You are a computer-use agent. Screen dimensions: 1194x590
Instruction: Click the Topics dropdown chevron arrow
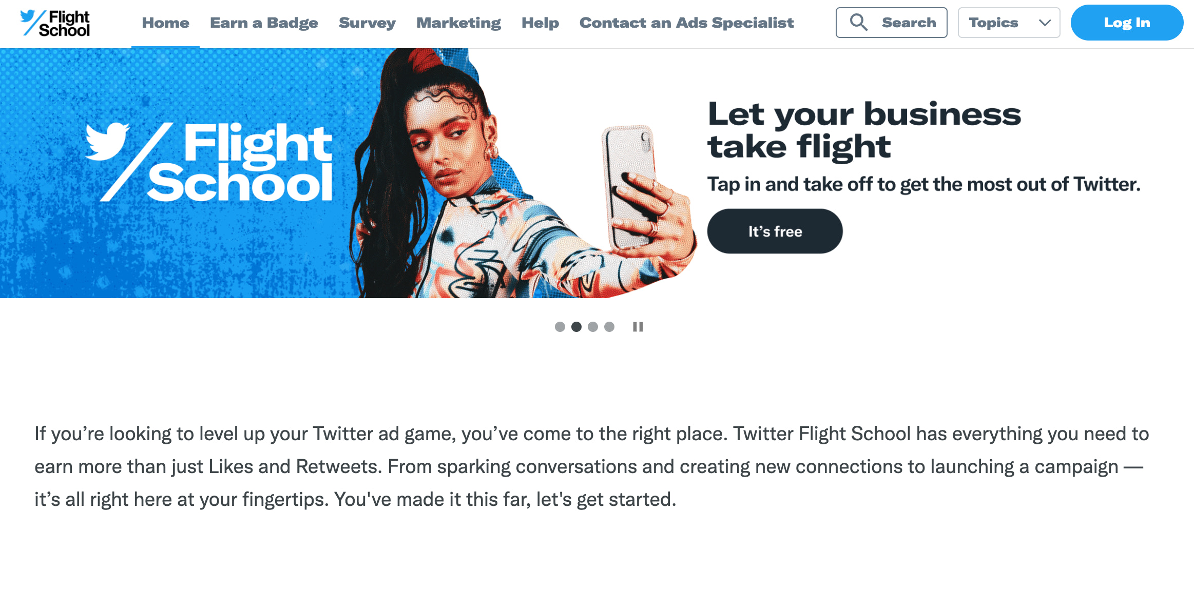(1045, 23)
